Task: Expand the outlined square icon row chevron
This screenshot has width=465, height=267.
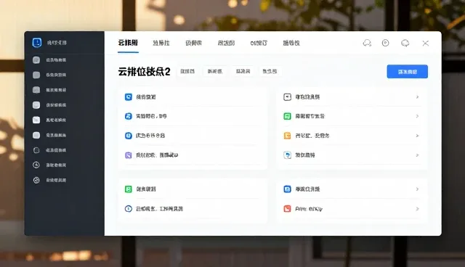Action: click(x=417, y=97)
